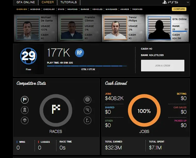Go to the Weapons section
The image size is (196, 158).
pos(72,9)
